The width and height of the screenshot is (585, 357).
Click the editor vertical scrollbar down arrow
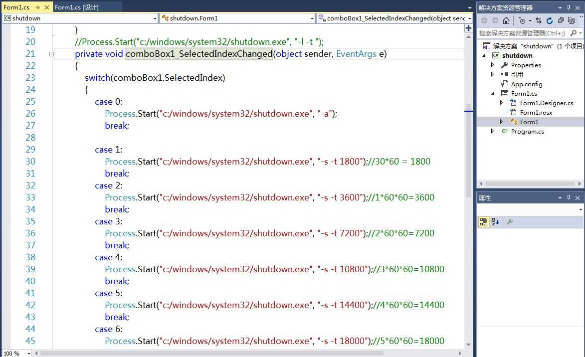[x=469, y=345]
